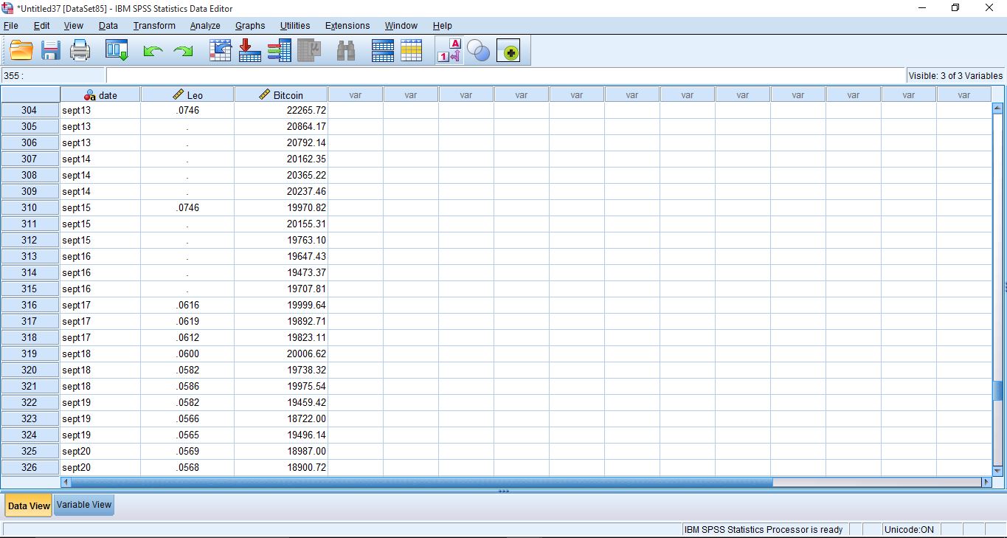Screen dimensions: 1007x538
Task: Click the cell editor input field
Action: tap(505, 75)
